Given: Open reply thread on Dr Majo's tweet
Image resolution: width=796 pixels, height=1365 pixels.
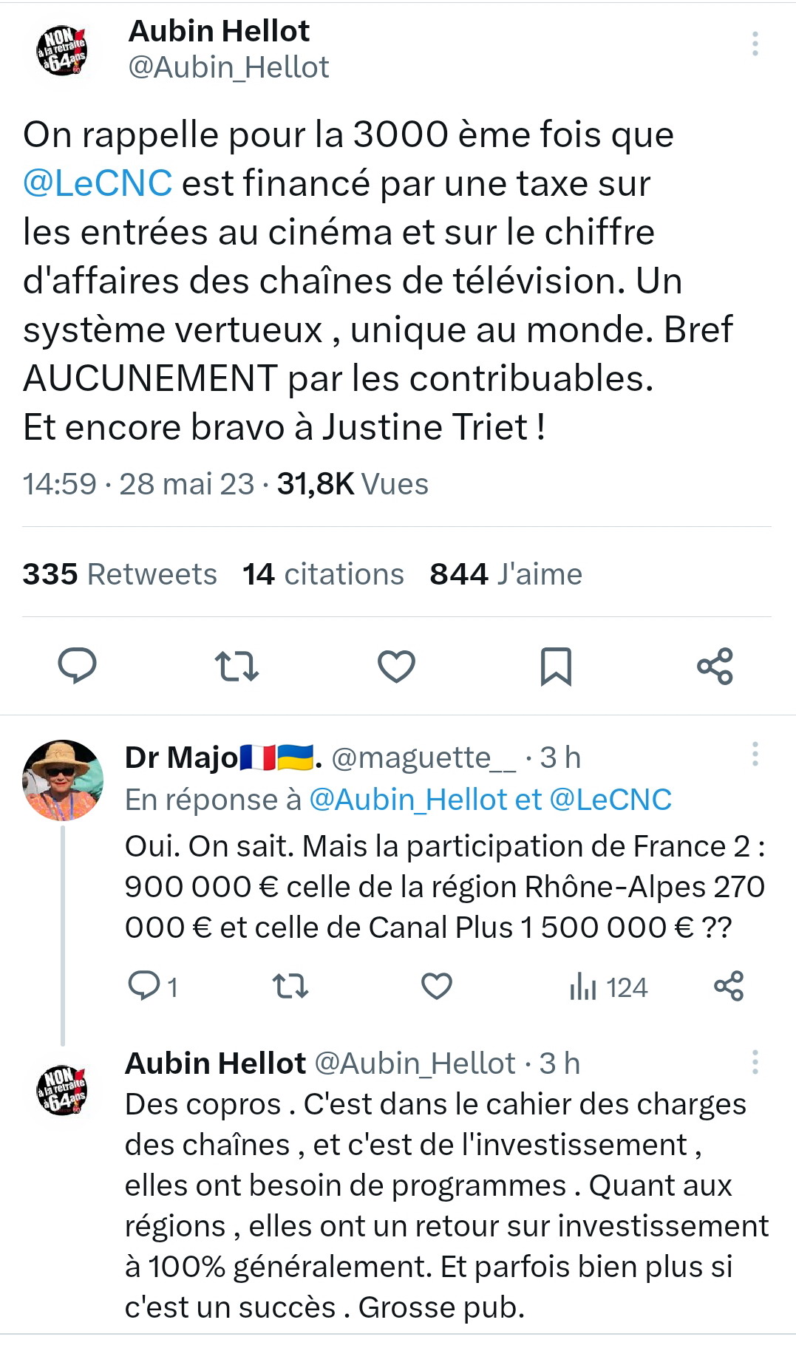Looking at the screenshot, I should coord(143,986).
